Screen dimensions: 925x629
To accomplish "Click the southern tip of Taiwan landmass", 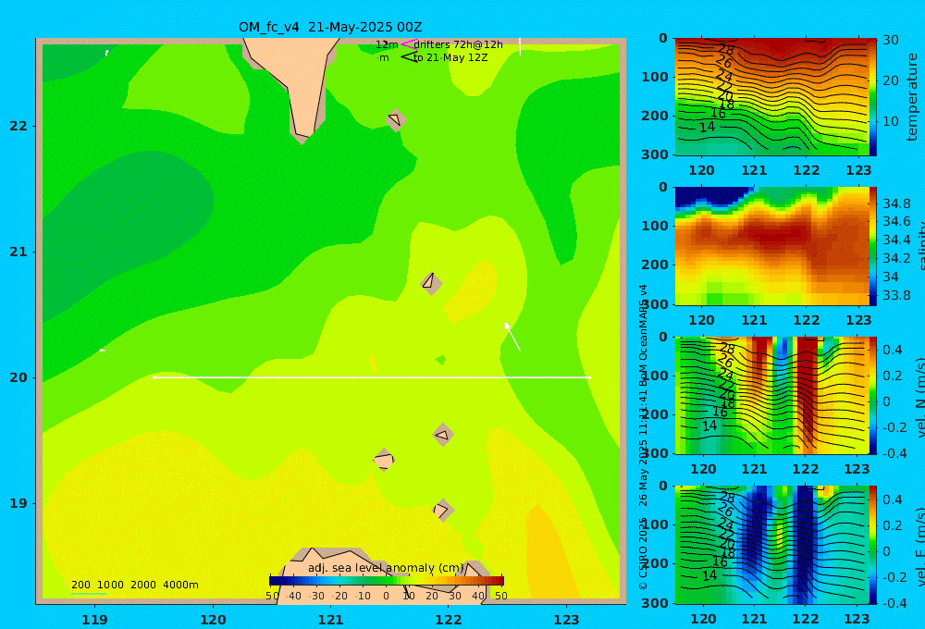I will coord(302,137).
